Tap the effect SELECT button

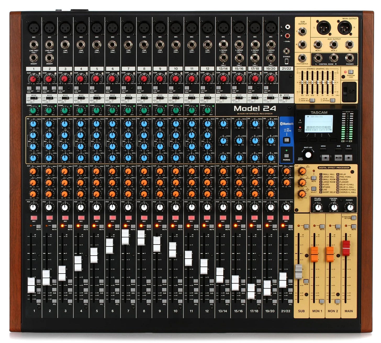click(x=314, y=189)
